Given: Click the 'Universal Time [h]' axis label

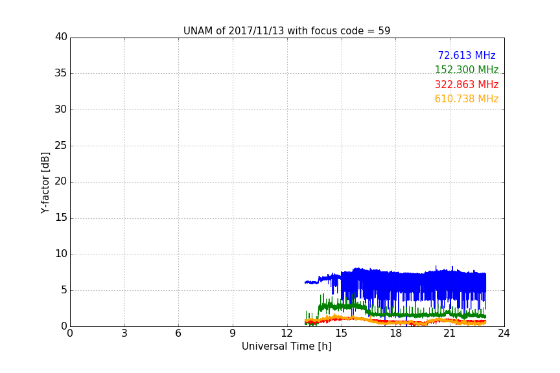Looking at the screenshot, I should pyautogui.click(x=286, y=346).
